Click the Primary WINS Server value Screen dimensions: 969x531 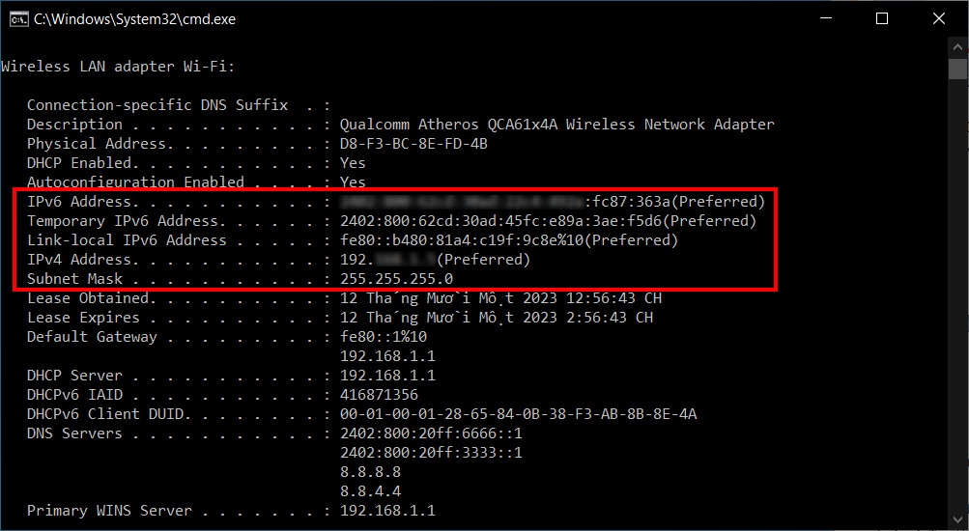point(387,511)
